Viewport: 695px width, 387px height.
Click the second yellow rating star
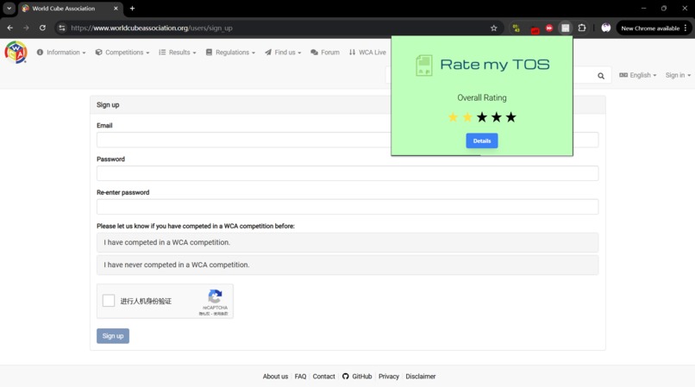click(467, 117)
